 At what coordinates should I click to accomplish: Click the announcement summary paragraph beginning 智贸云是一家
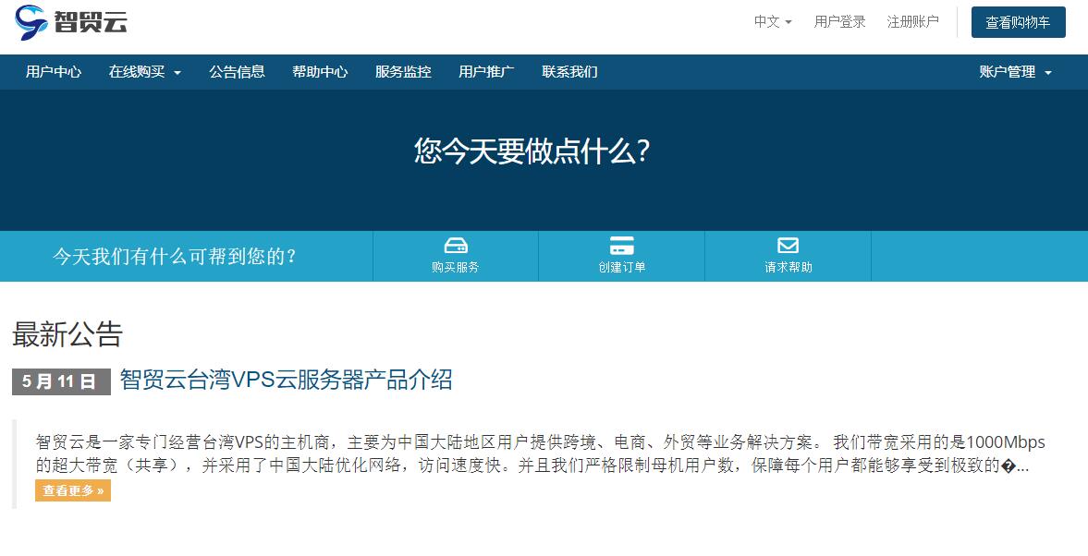coord(540,453)
